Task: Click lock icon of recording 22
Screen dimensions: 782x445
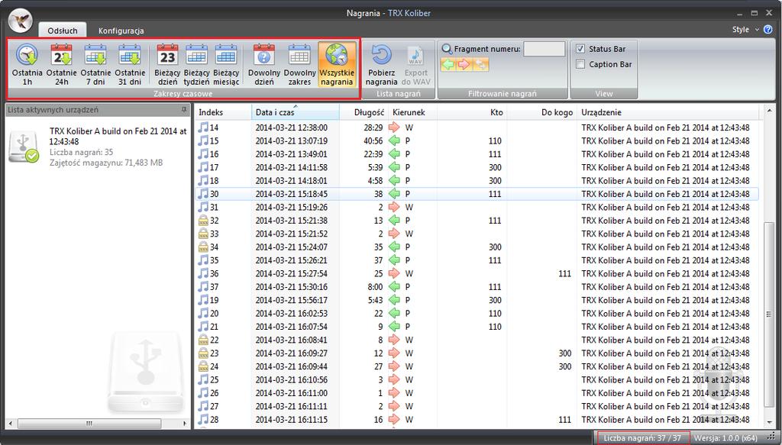Action: 203,340
